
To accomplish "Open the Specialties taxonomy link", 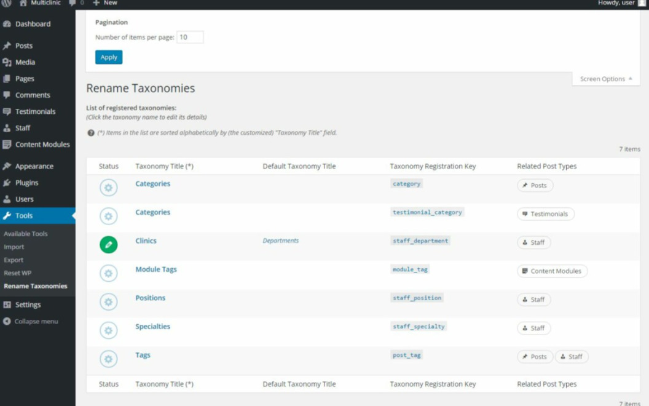I will click(153, 327).
